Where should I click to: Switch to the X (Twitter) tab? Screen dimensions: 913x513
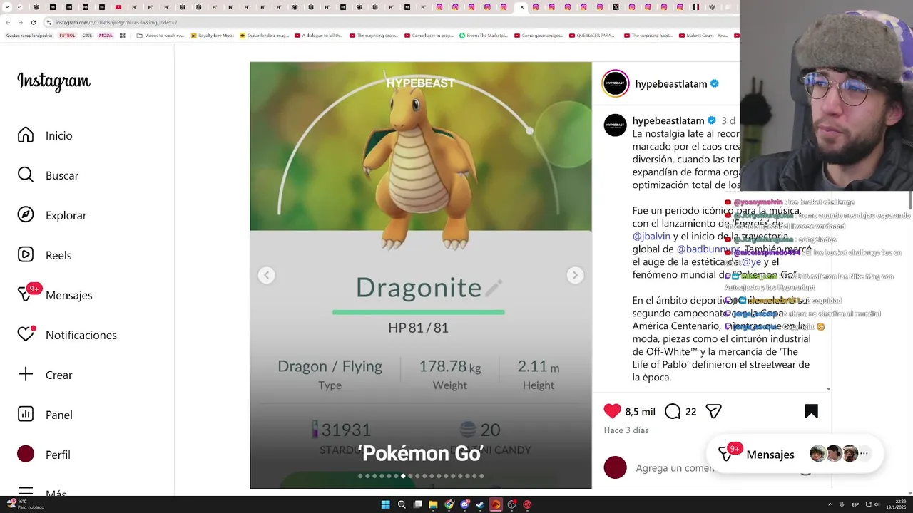point(616,7)
